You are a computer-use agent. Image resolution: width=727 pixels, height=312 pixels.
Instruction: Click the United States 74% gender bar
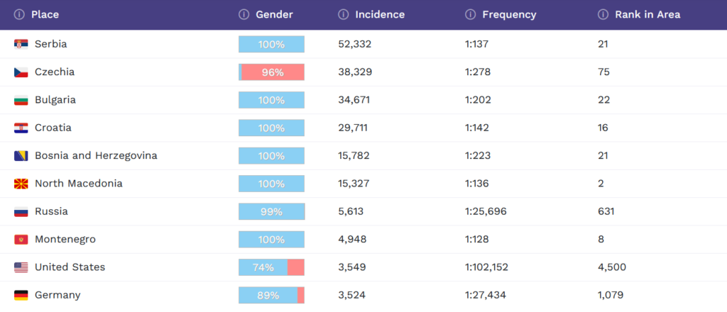tap(271, 267)
